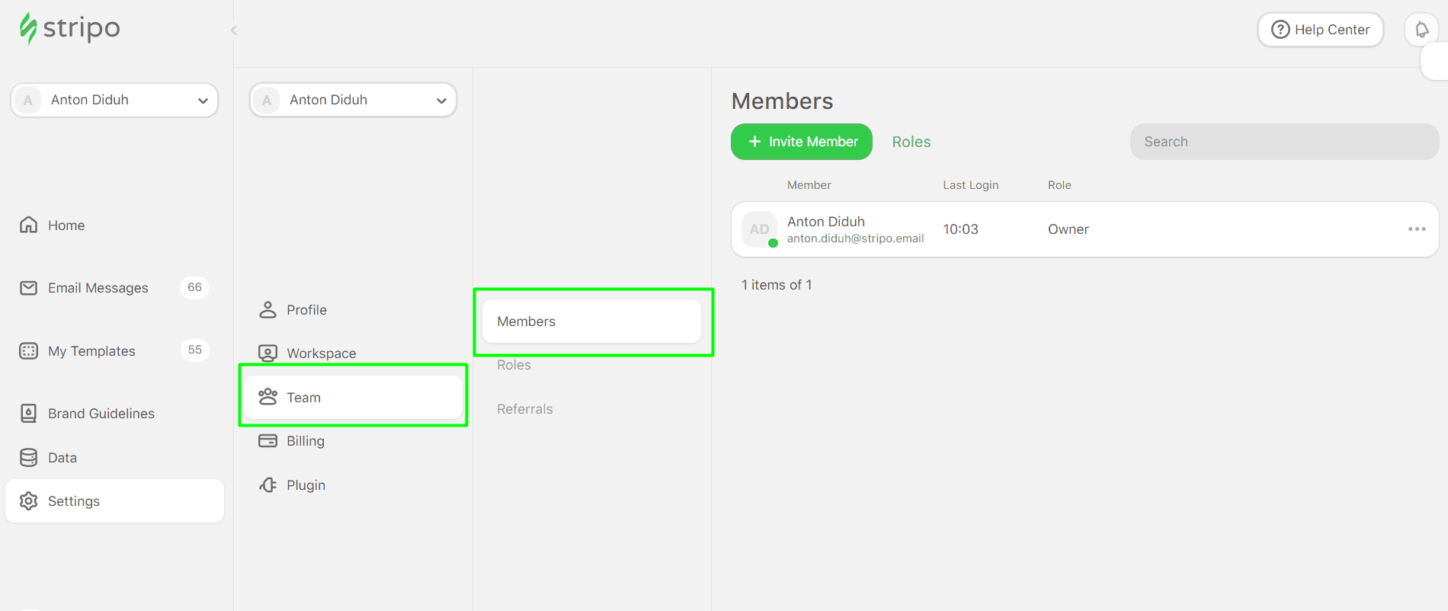Viewport: 1448px width, 611px height.
Task: Open more options for Anton Diduh member
Action: point(1416,229)
